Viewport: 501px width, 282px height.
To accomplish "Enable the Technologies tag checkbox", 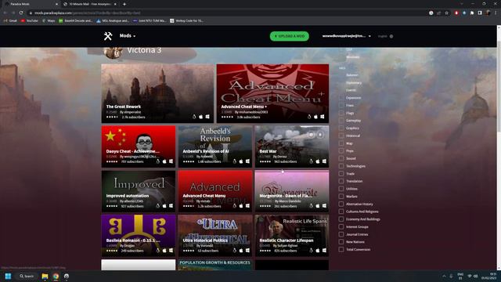I will (341, 166).
